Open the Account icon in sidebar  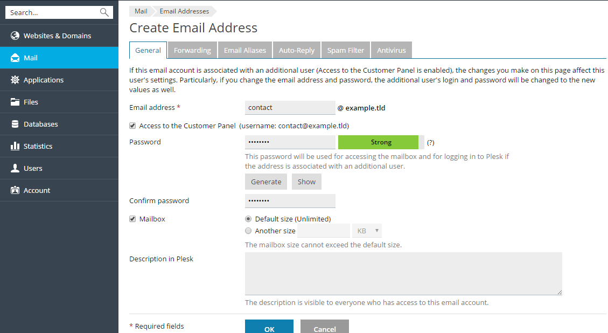[15, 190]
